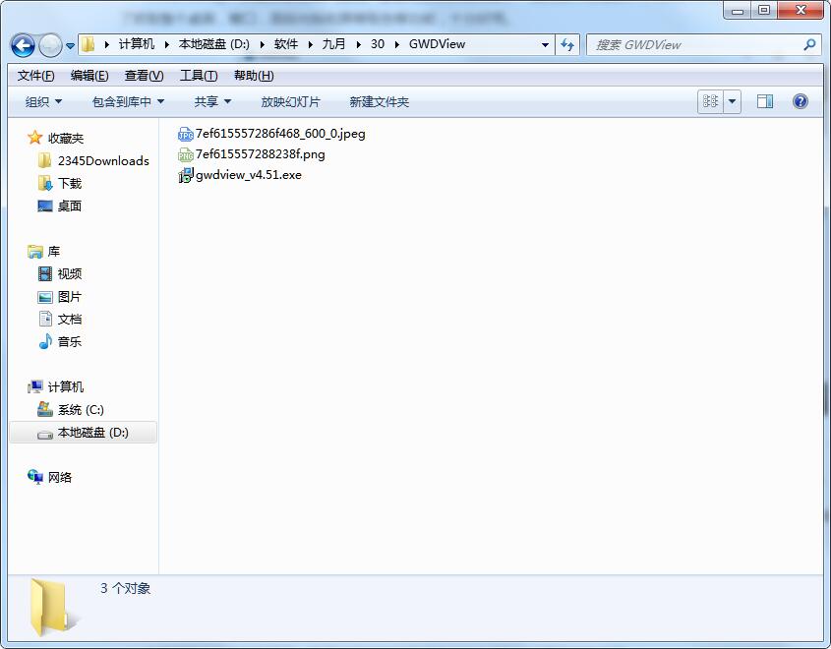
Task: Open 文档 library
Action: coord(70,320)
